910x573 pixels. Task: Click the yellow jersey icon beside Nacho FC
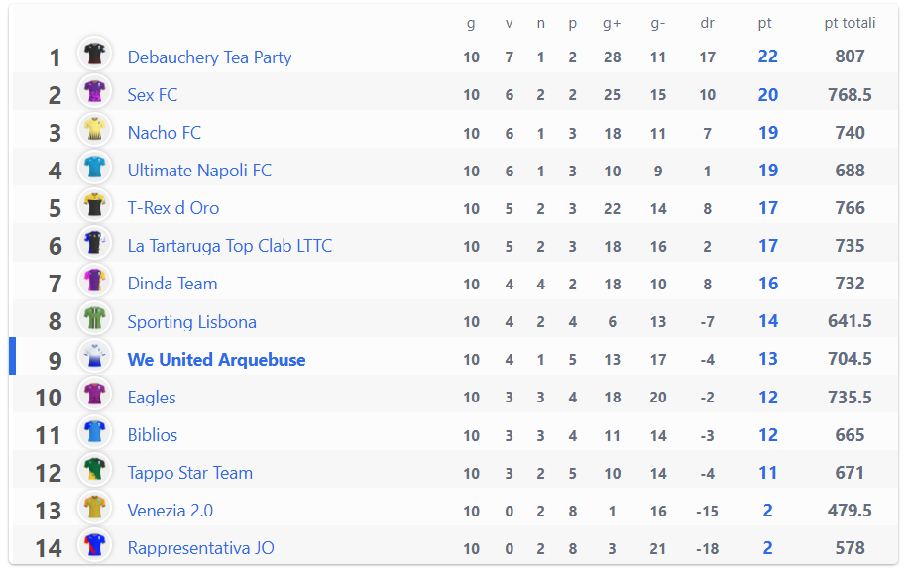tap(94, 130)
